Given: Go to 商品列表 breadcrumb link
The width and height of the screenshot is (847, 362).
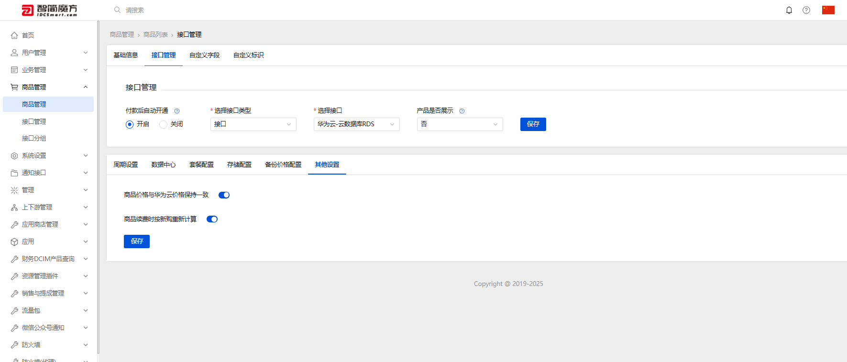Looking at the screenshot, I should coord(155,34).
